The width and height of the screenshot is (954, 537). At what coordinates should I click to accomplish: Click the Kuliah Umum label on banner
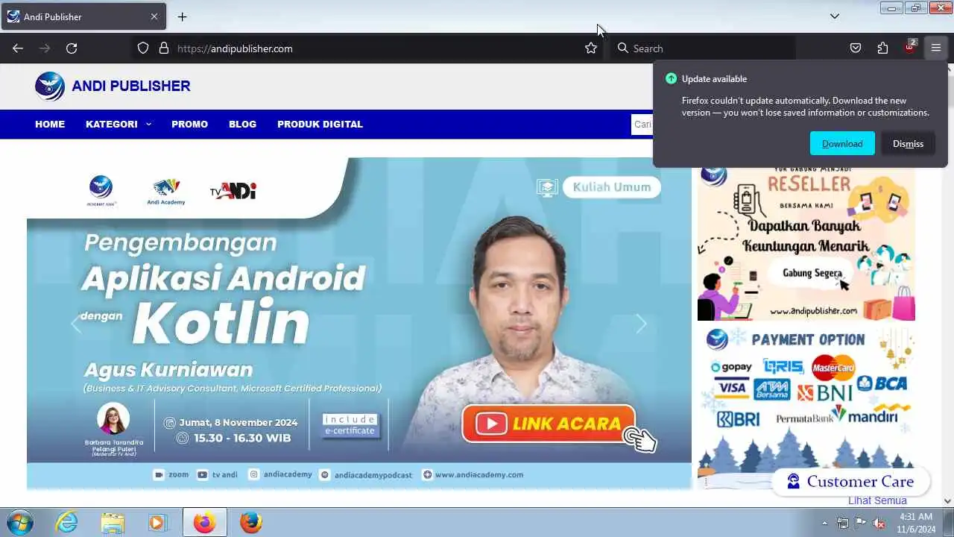(x=612, y=187)
